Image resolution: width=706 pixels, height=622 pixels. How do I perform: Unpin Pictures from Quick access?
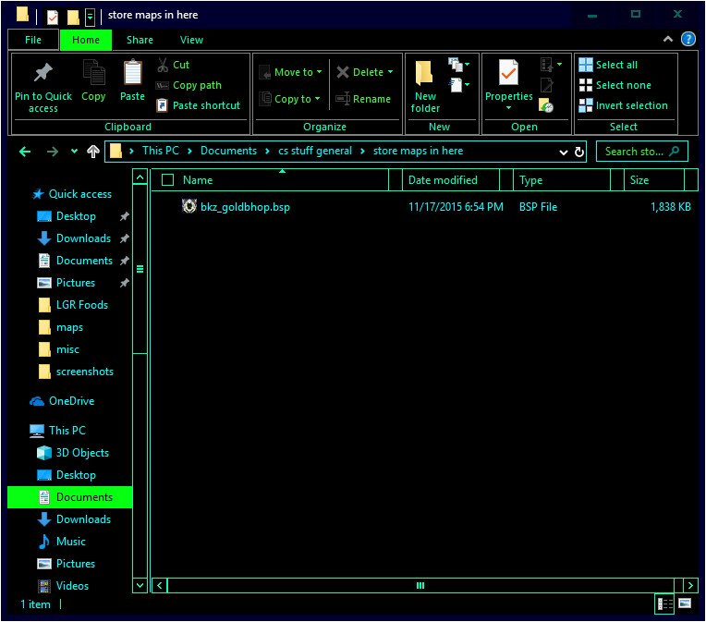[124, 283]
